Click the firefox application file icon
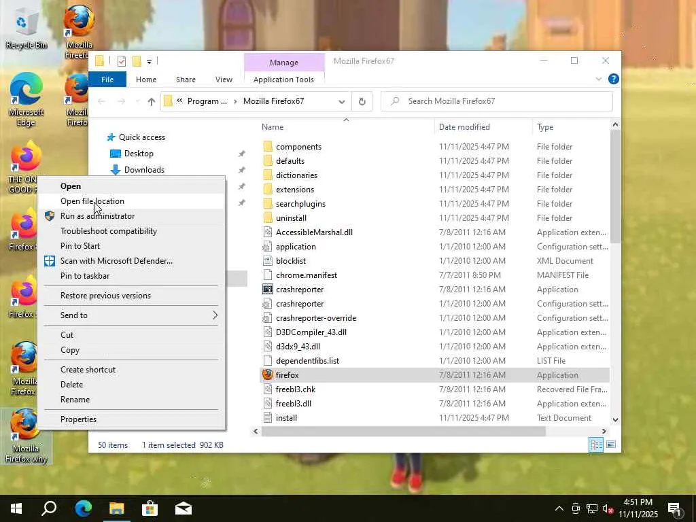The image size is (696, 522). tap(267, 375)
